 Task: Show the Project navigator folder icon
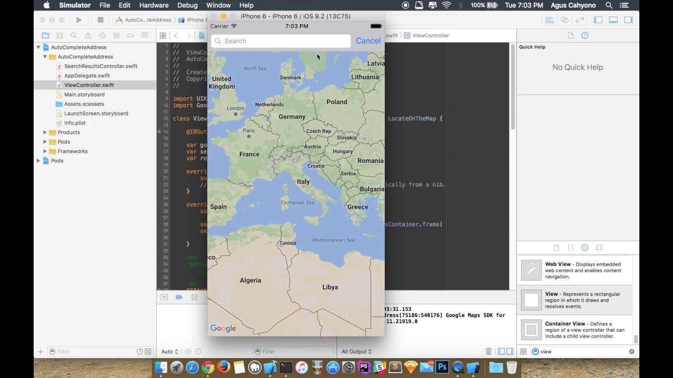[45, 36]
